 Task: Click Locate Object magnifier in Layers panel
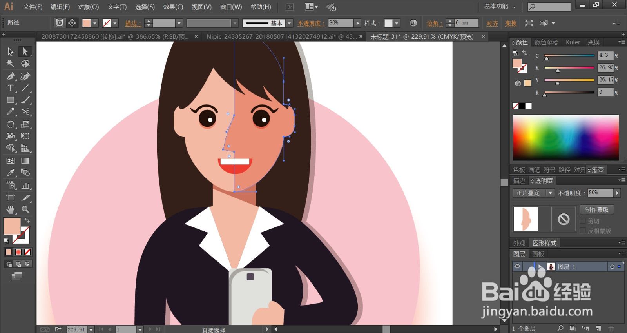point(560,328)
